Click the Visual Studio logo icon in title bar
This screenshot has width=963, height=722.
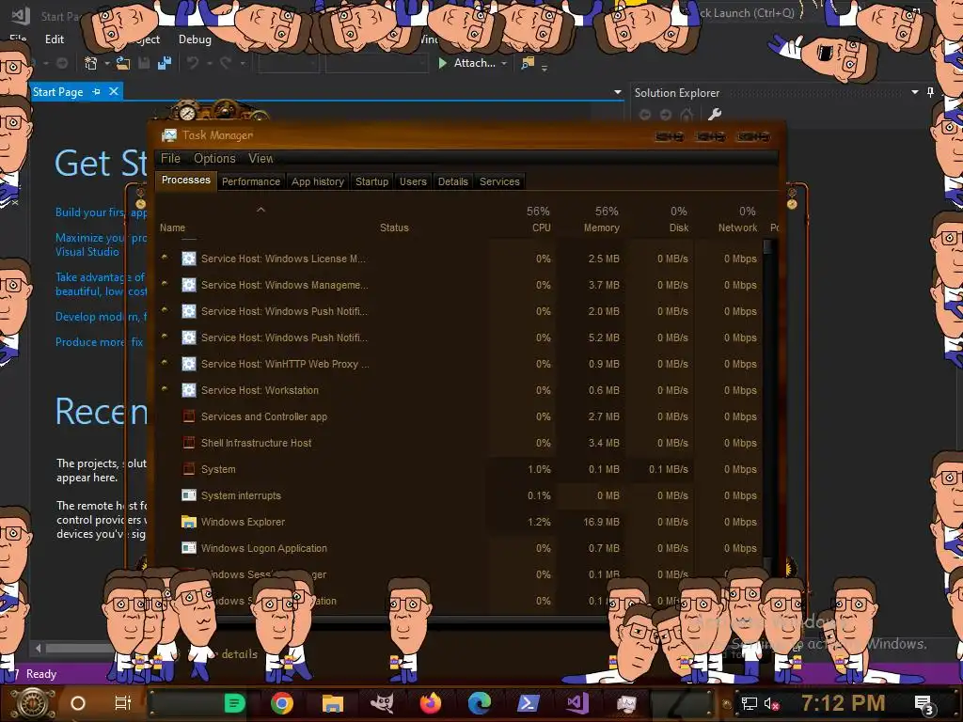[x=21, y=15]
